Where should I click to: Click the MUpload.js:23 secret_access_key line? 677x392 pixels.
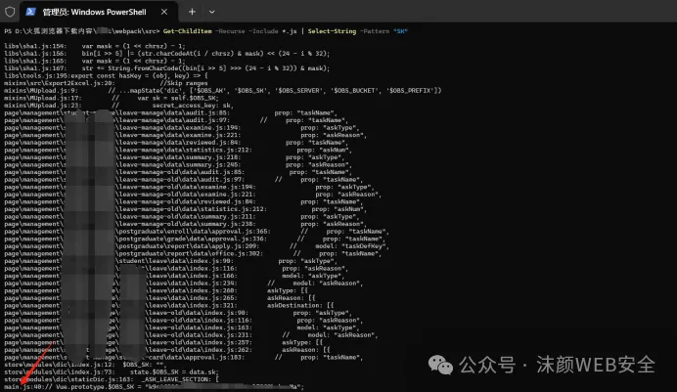pyautogui.click(x=119, y=106)
